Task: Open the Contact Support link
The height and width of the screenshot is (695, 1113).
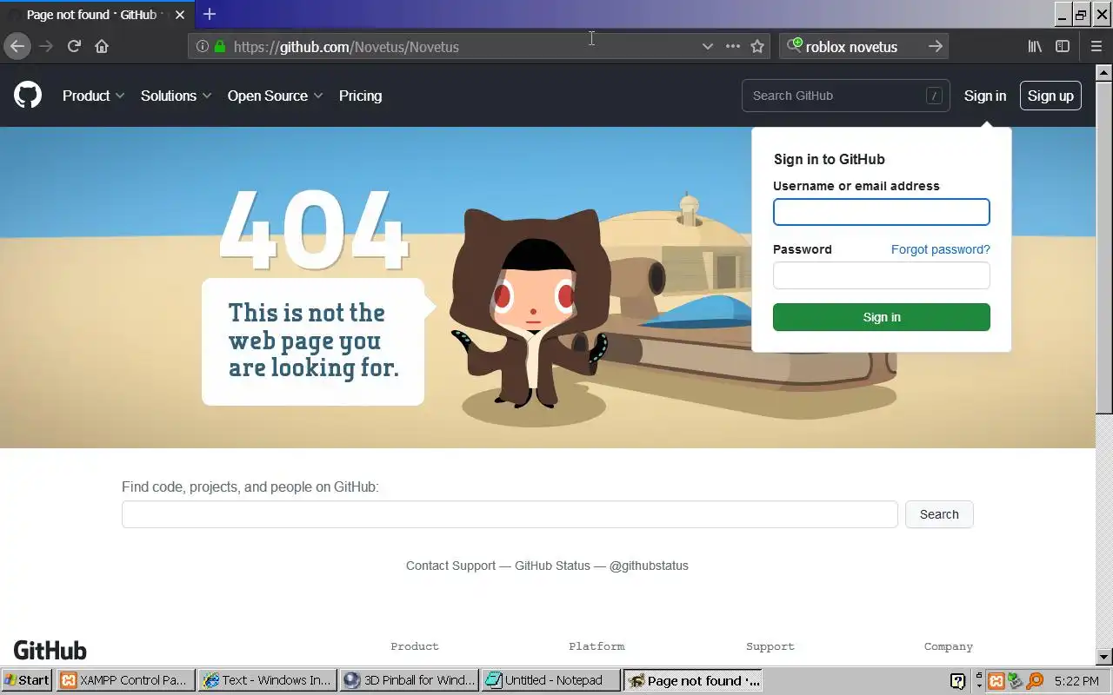Action: click(450, 566)
